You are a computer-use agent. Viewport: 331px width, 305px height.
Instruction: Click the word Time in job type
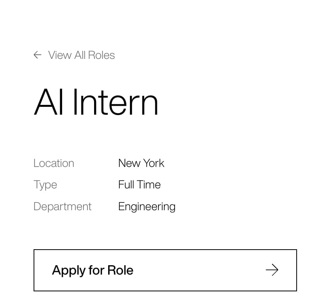click(149, 184)
